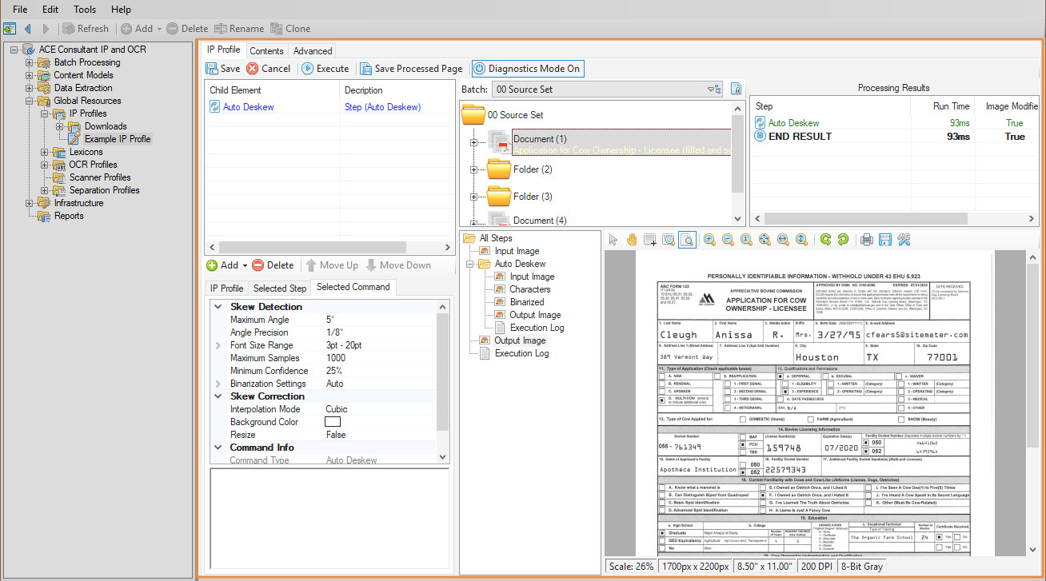
Task: Toggle Diagnostics Mode On button
Action: (526, 69)
